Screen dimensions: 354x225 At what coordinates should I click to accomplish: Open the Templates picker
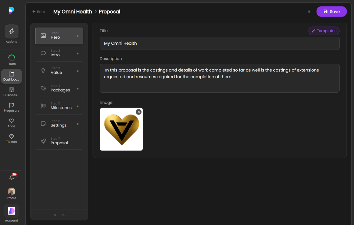(324, 31)
